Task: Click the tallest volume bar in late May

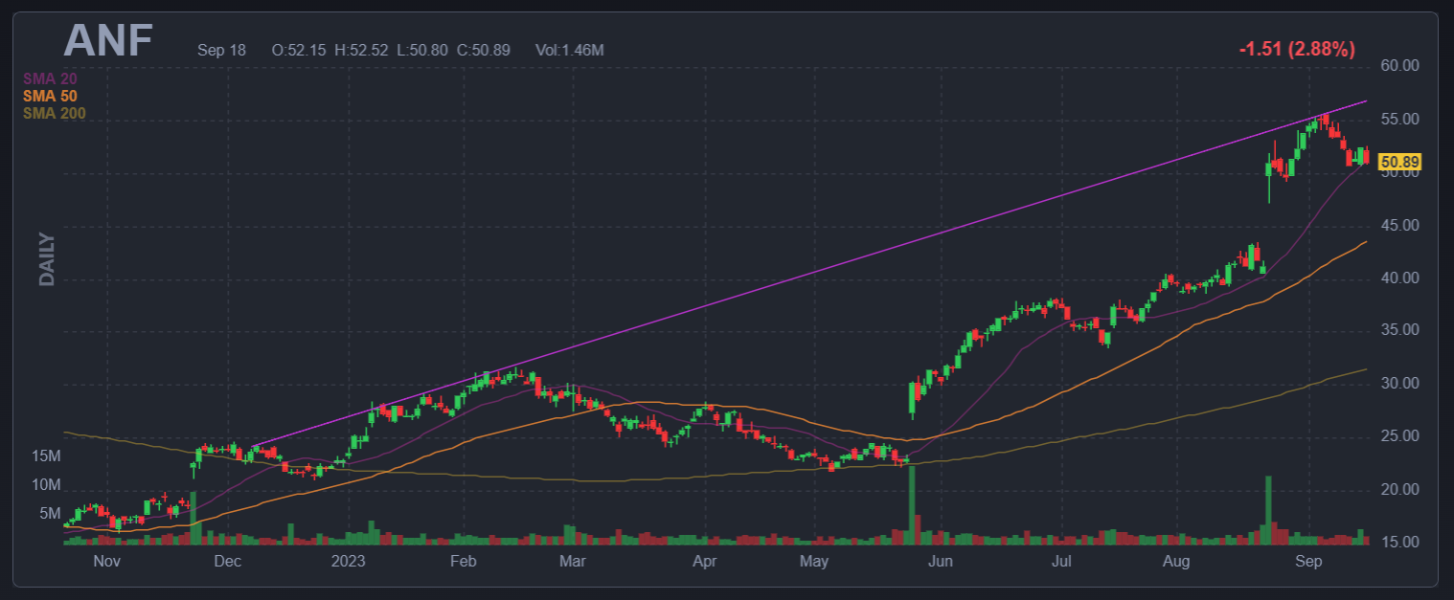Action: tap(912, 505)
